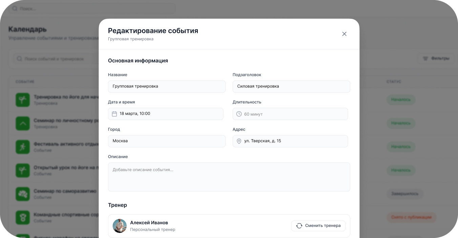Close the event editing dialog
The width and height of the screenshot is (458, 238).
click(344, 34)
